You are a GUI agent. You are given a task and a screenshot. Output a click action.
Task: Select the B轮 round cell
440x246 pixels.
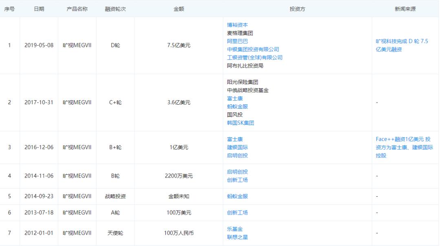click(x=115, y=176)
